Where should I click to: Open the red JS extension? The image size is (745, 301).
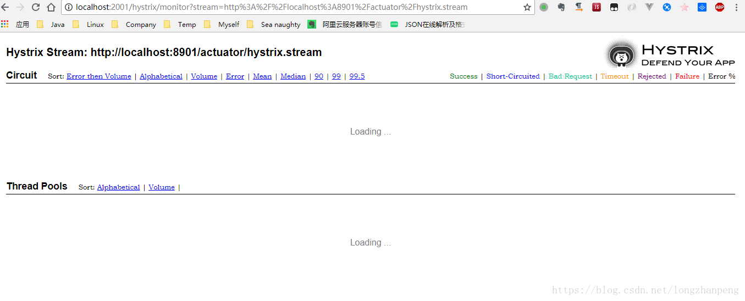[597, 7]
